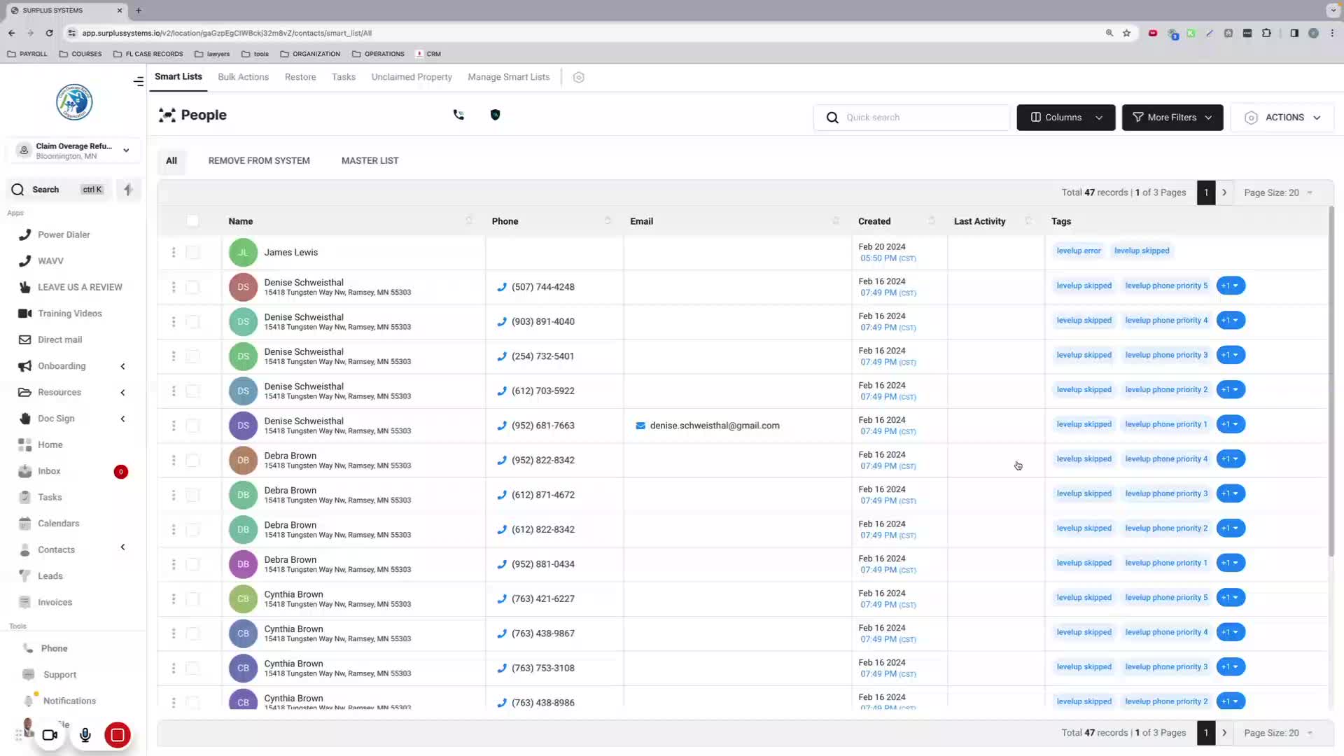
Task: Select the James Lewis row checkbox
Action: [x=192, y=253]
